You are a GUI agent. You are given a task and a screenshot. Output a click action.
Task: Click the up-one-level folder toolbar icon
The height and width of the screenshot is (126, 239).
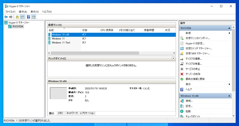(17, 17)
